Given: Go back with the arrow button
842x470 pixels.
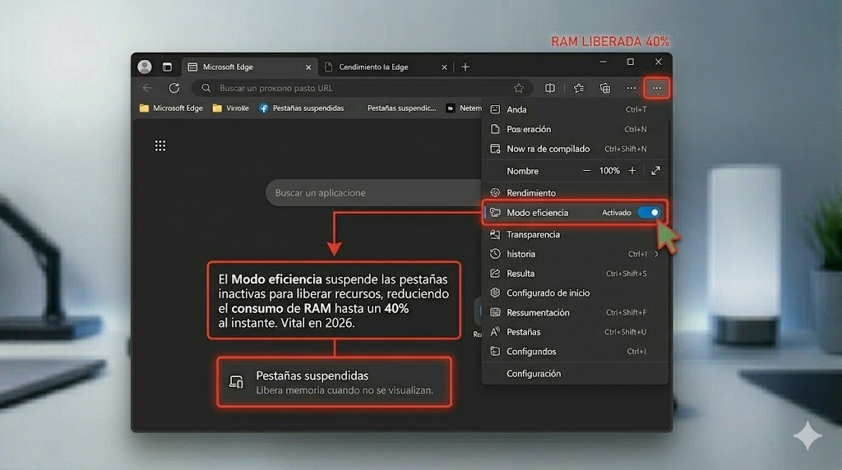Looking at the screenshot, I should point(148,88).
